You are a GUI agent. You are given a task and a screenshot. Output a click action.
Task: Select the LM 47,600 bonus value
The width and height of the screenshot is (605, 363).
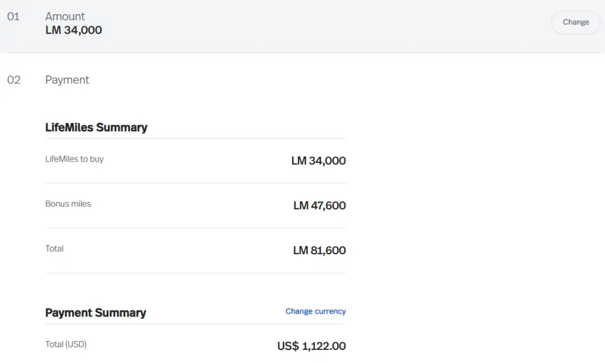coord(320,206)
